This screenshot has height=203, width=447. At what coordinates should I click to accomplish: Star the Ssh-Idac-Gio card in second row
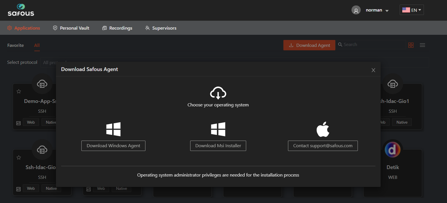coord(19,157)
